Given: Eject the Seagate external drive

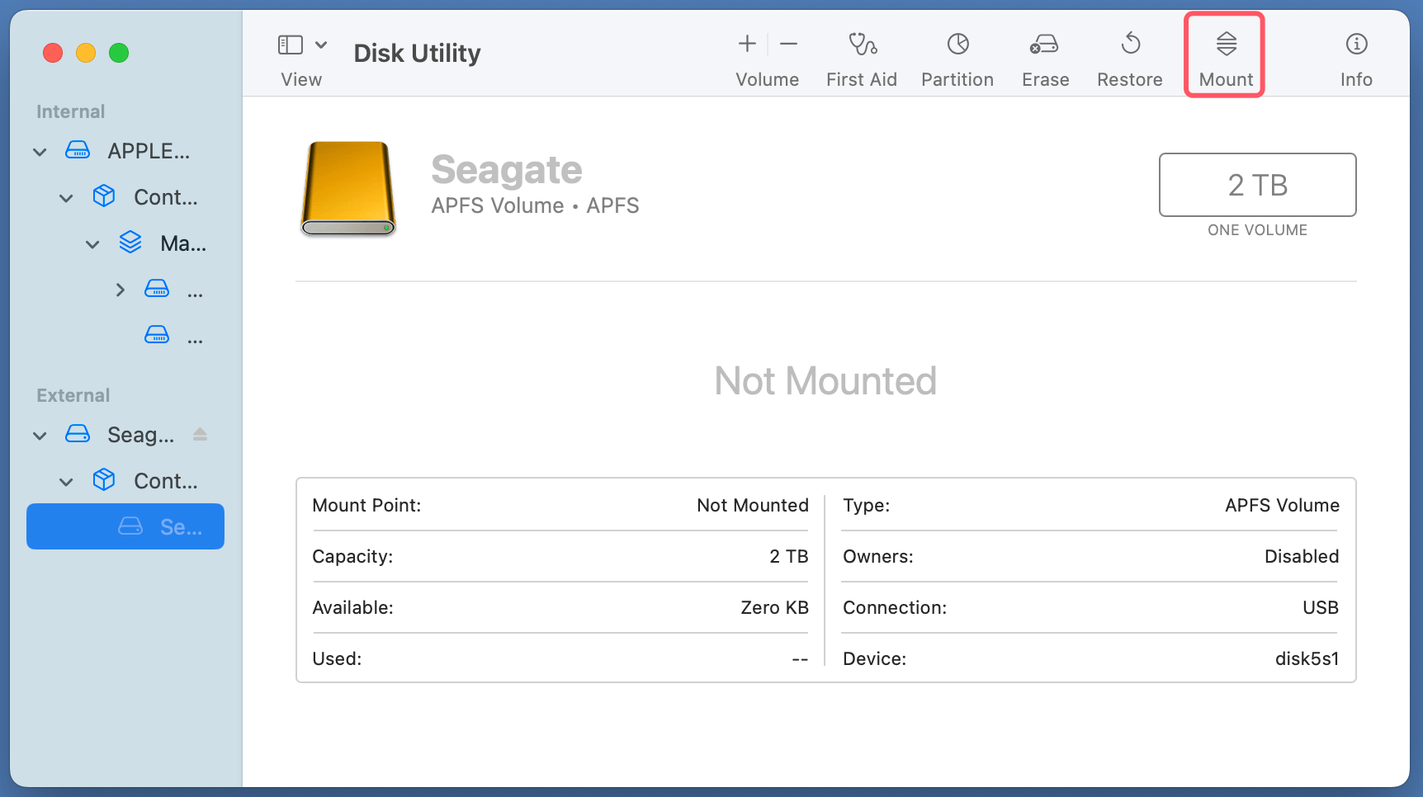Looking at the screenshot, I should click(x=200, y=434).
